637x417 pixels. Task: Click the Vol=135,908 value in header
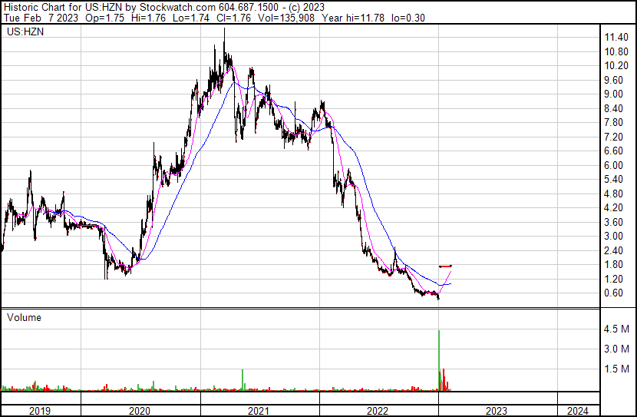[285, 18]
